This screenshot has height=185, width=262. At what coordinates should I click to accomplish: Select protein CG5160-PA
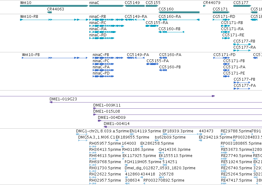[163, 58]
